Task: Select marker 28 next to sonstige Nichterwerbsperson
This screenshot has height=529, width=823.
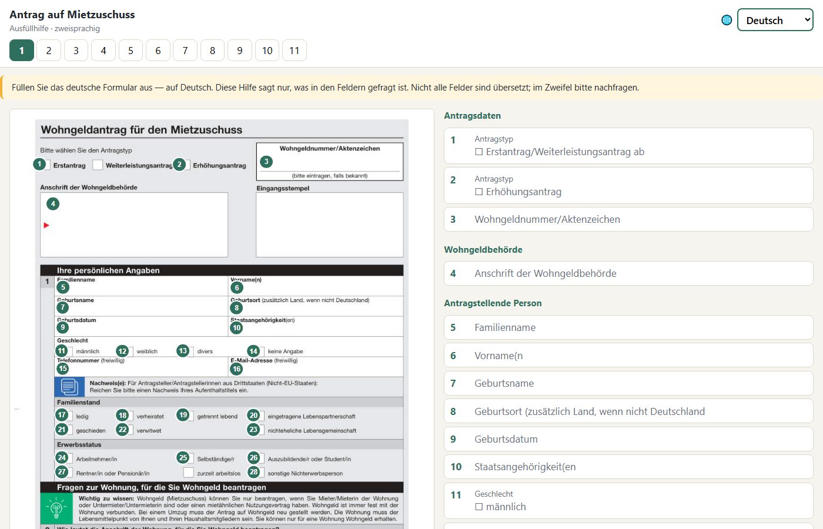Action: click(253, 472)
